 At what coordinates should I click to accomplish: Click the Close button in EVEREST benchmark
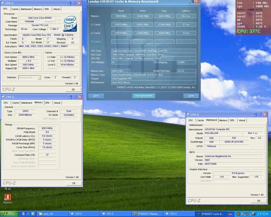click(191, 96)
